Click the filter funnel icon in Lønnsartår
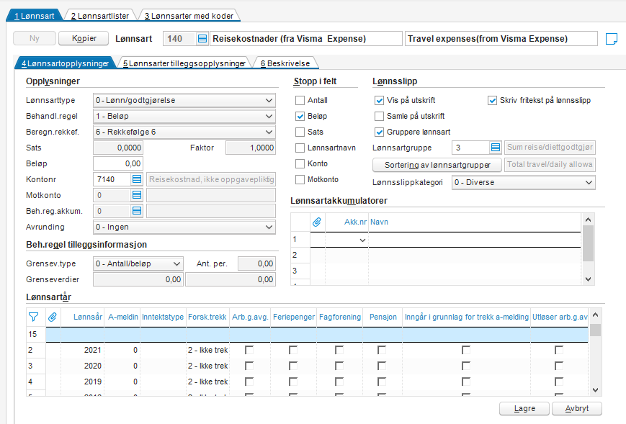 point(34,317)
